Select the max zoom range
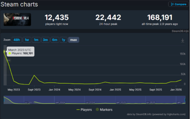The height and width of the screenshot is (119, 190). click(x=73, y=40)
